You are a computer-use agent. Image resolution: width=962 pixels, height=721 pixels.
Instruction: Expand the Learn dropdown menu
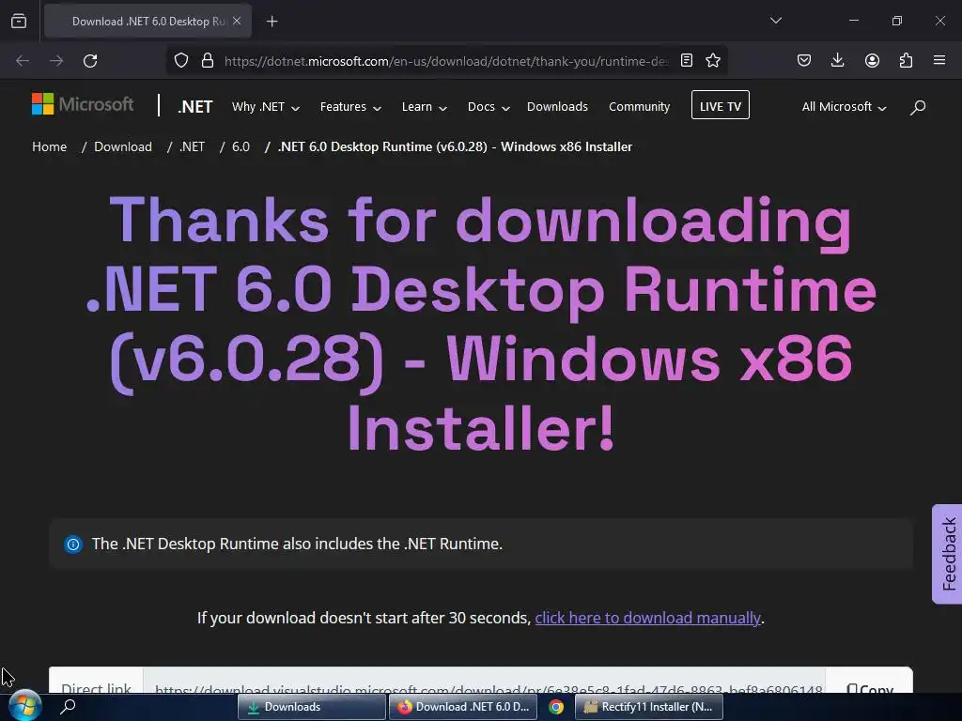coord(424,107)
